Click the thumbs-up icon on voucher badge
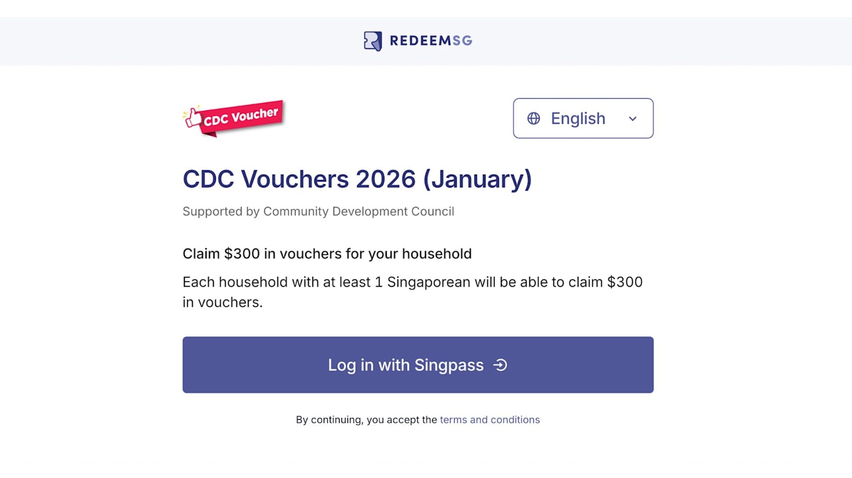The width and height of the screenshot is (852, 478). [193, 116]
